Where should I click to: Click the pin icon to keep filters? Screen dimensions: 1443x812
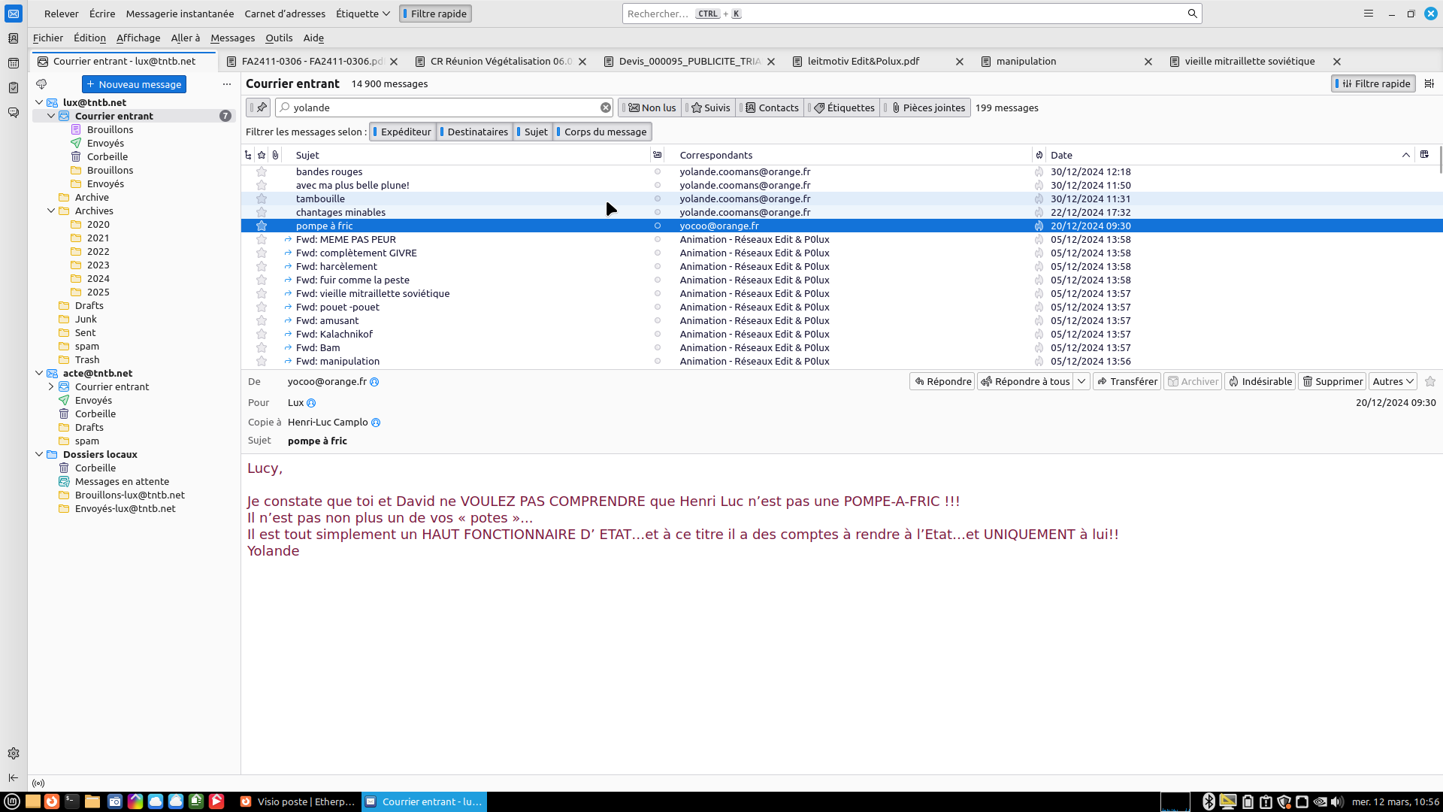261,108
